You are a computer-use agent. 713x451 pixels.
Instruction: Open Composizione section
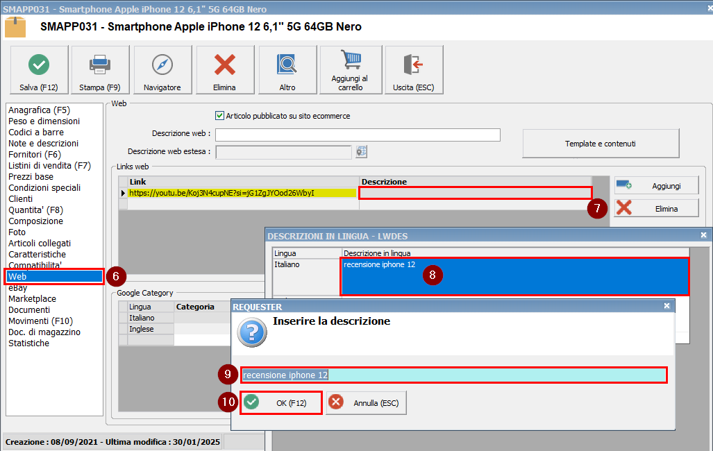click(36, 221)
